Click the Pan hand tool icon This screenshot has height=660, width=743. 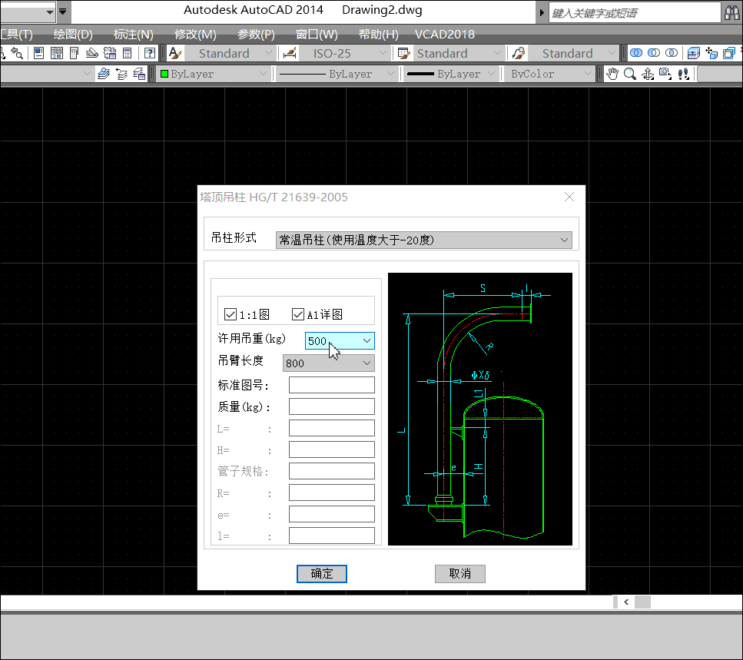(x=612, y=74)
